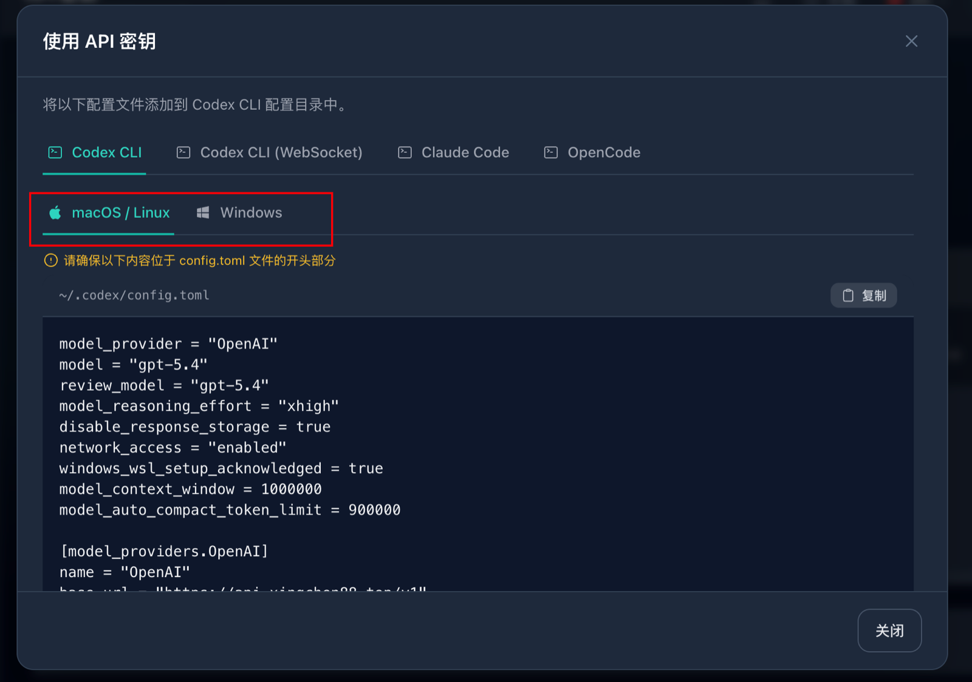Screen dimensions: 972x682
Task: Close the API key dialog with the X icon
Action: tap(911, 41)
